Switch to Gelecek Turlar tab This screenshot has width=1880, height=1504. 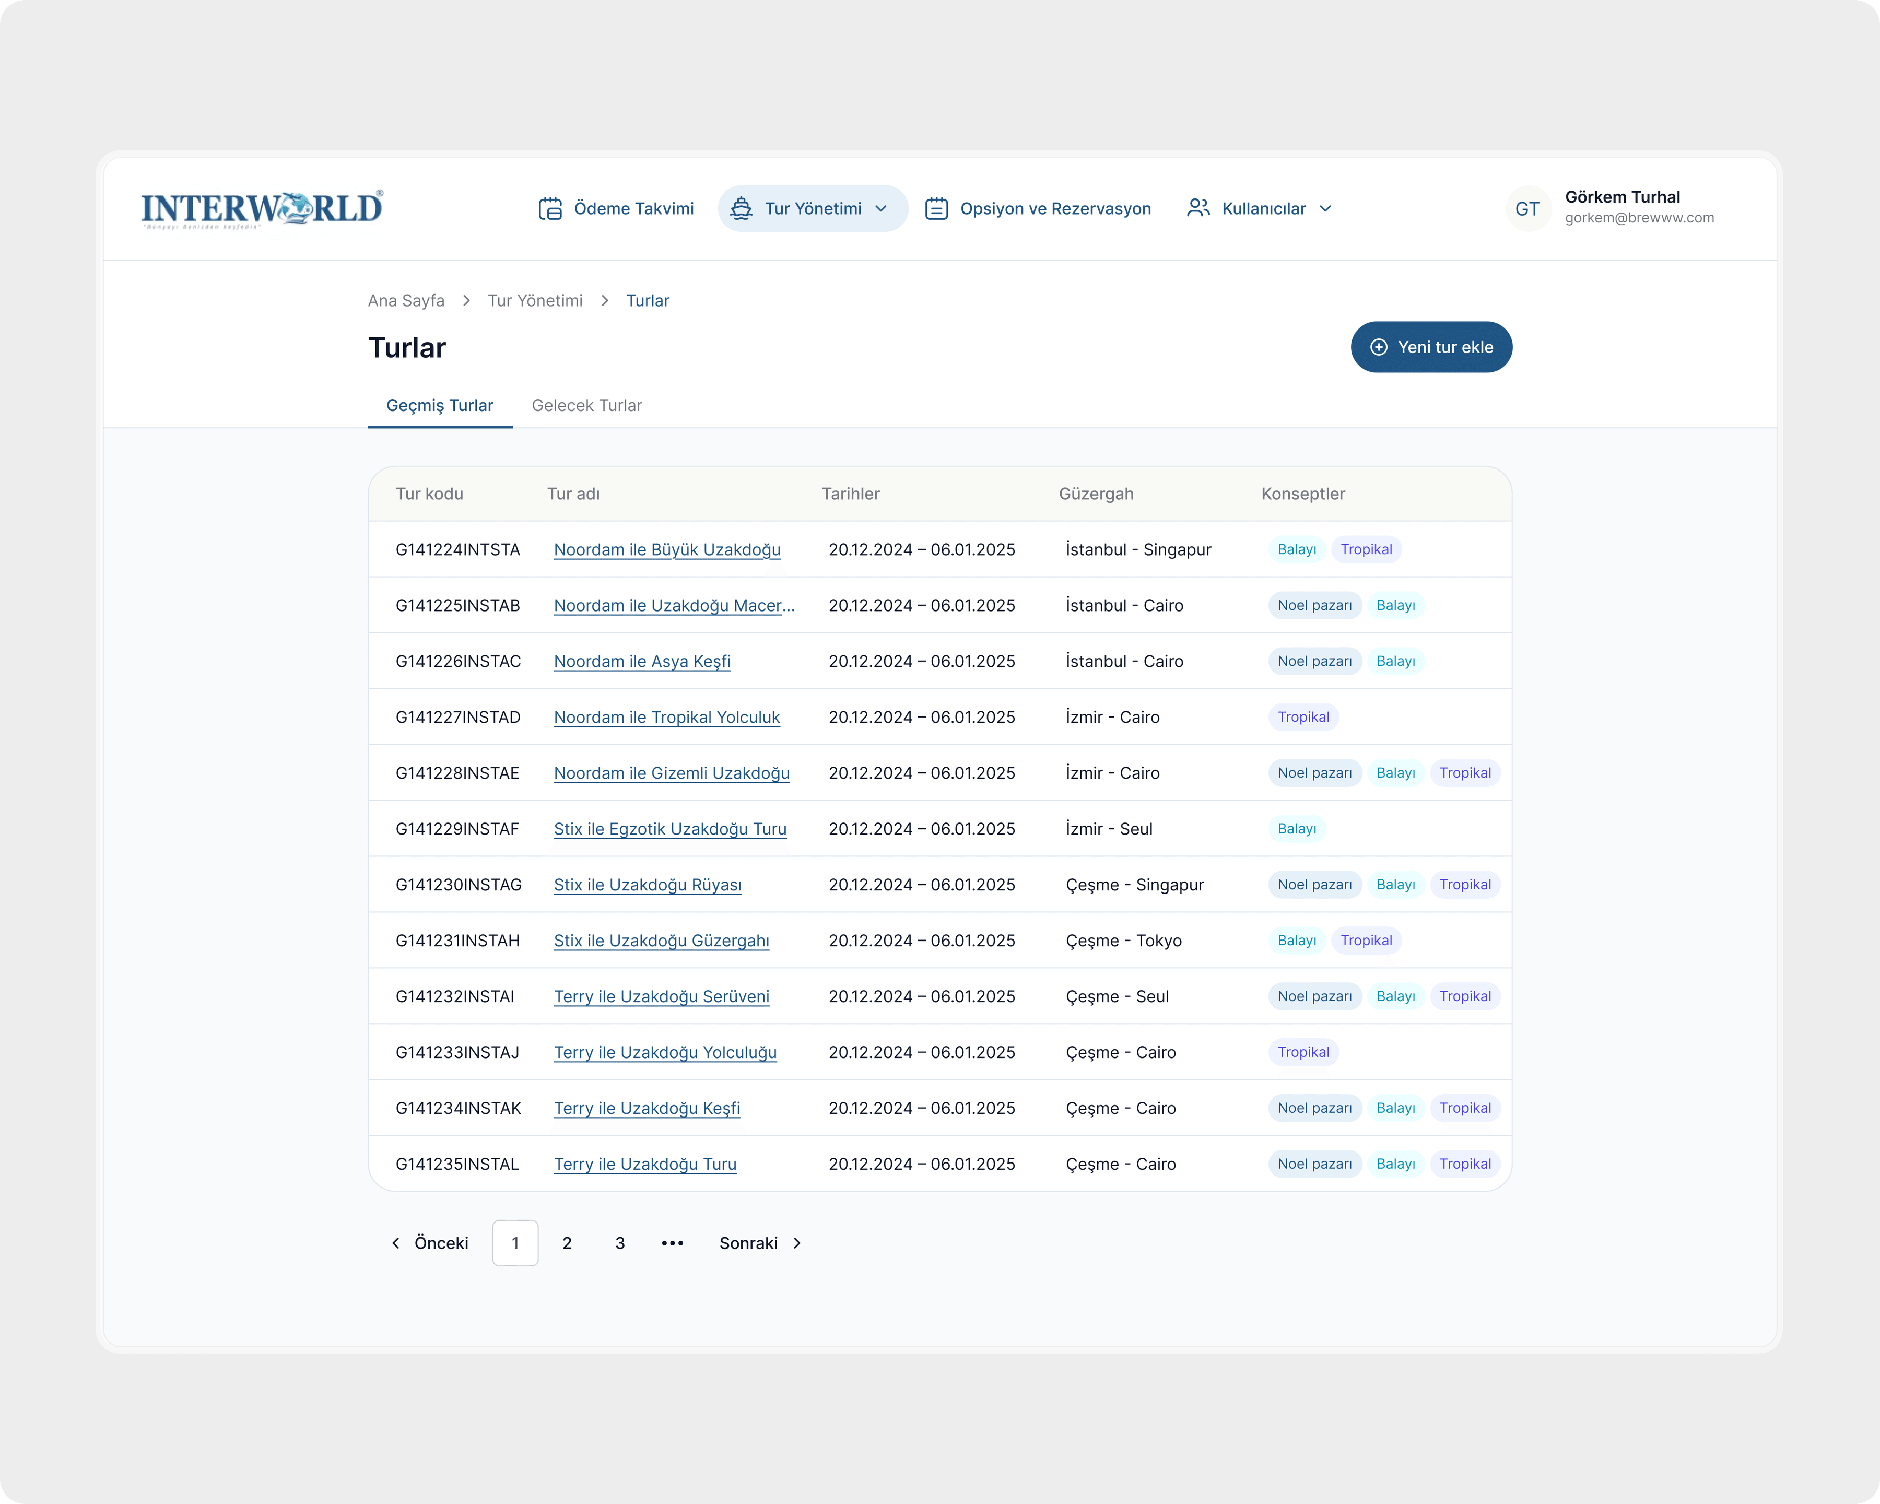point(587,405)
